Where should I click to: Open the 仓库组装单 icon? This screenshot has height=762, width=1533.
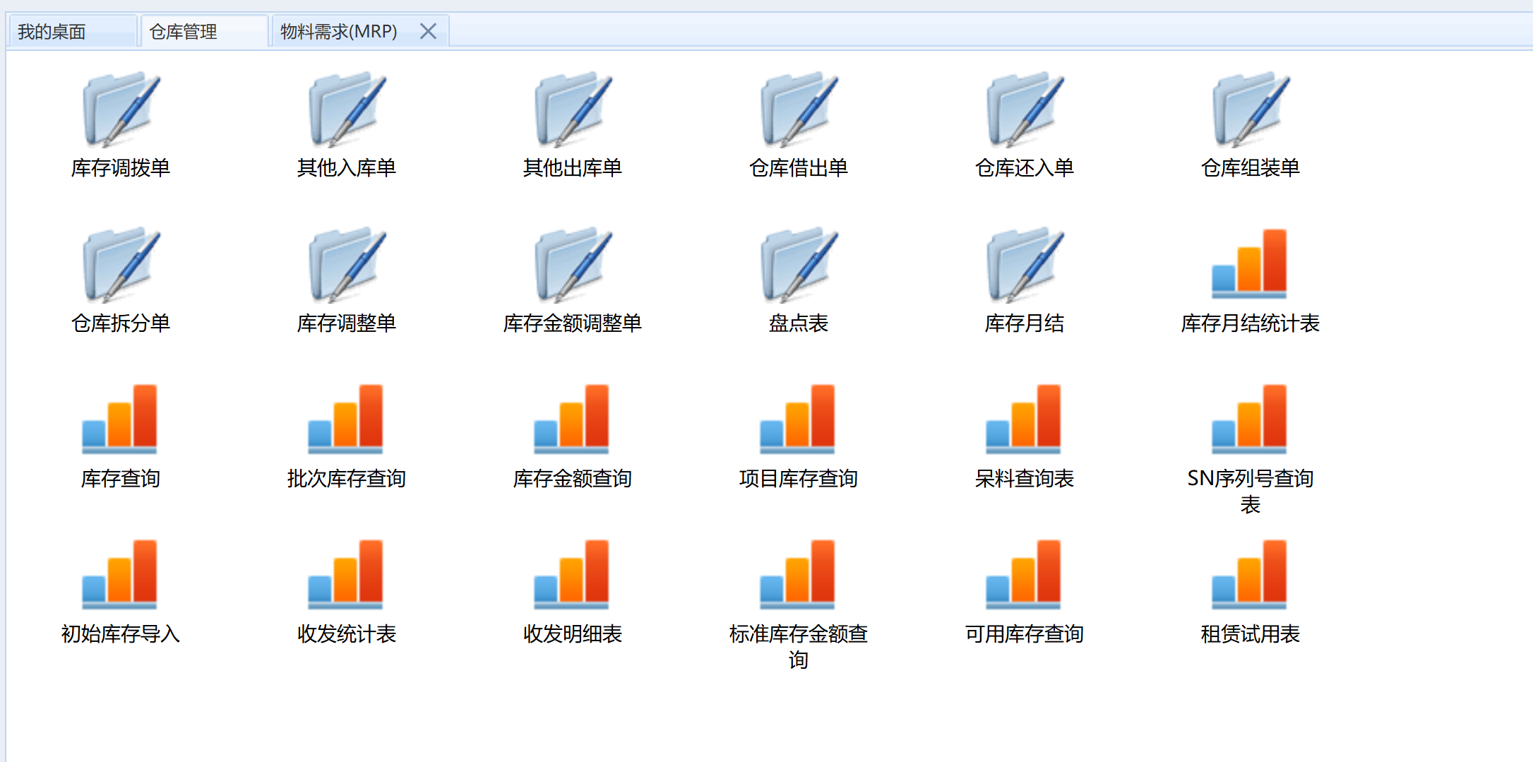[1251, 109]
